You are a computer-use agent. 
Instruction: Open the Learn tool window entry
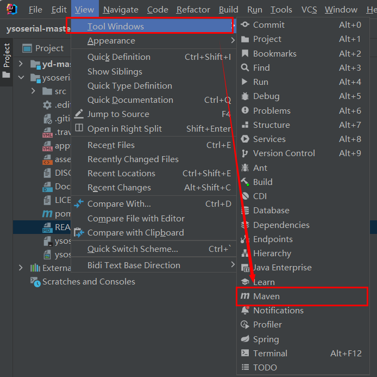coord(303,282)
